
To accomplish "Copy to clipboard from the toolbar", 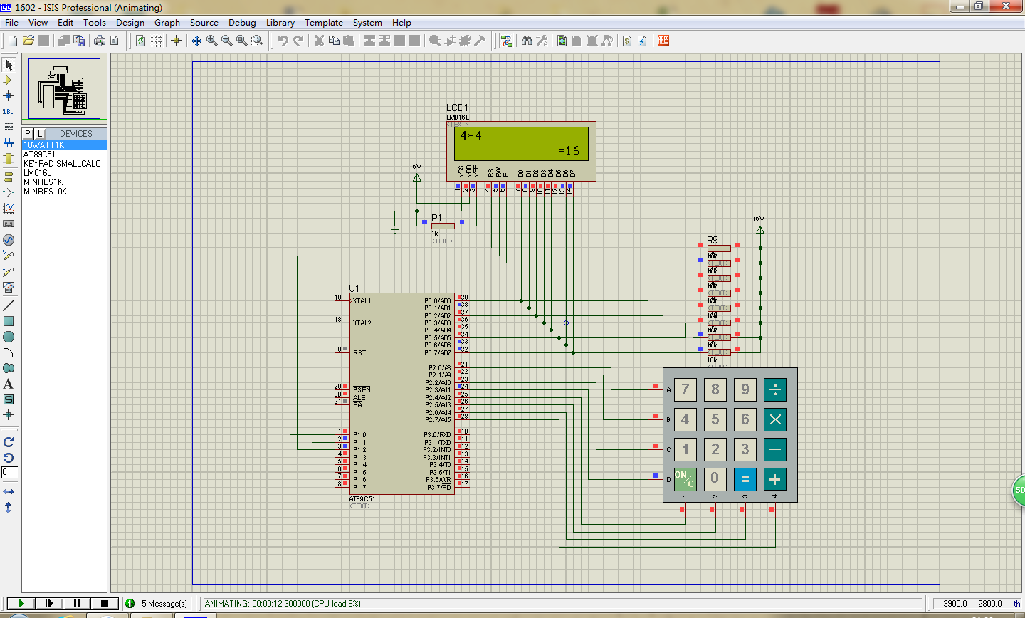I will click(334, 41).
